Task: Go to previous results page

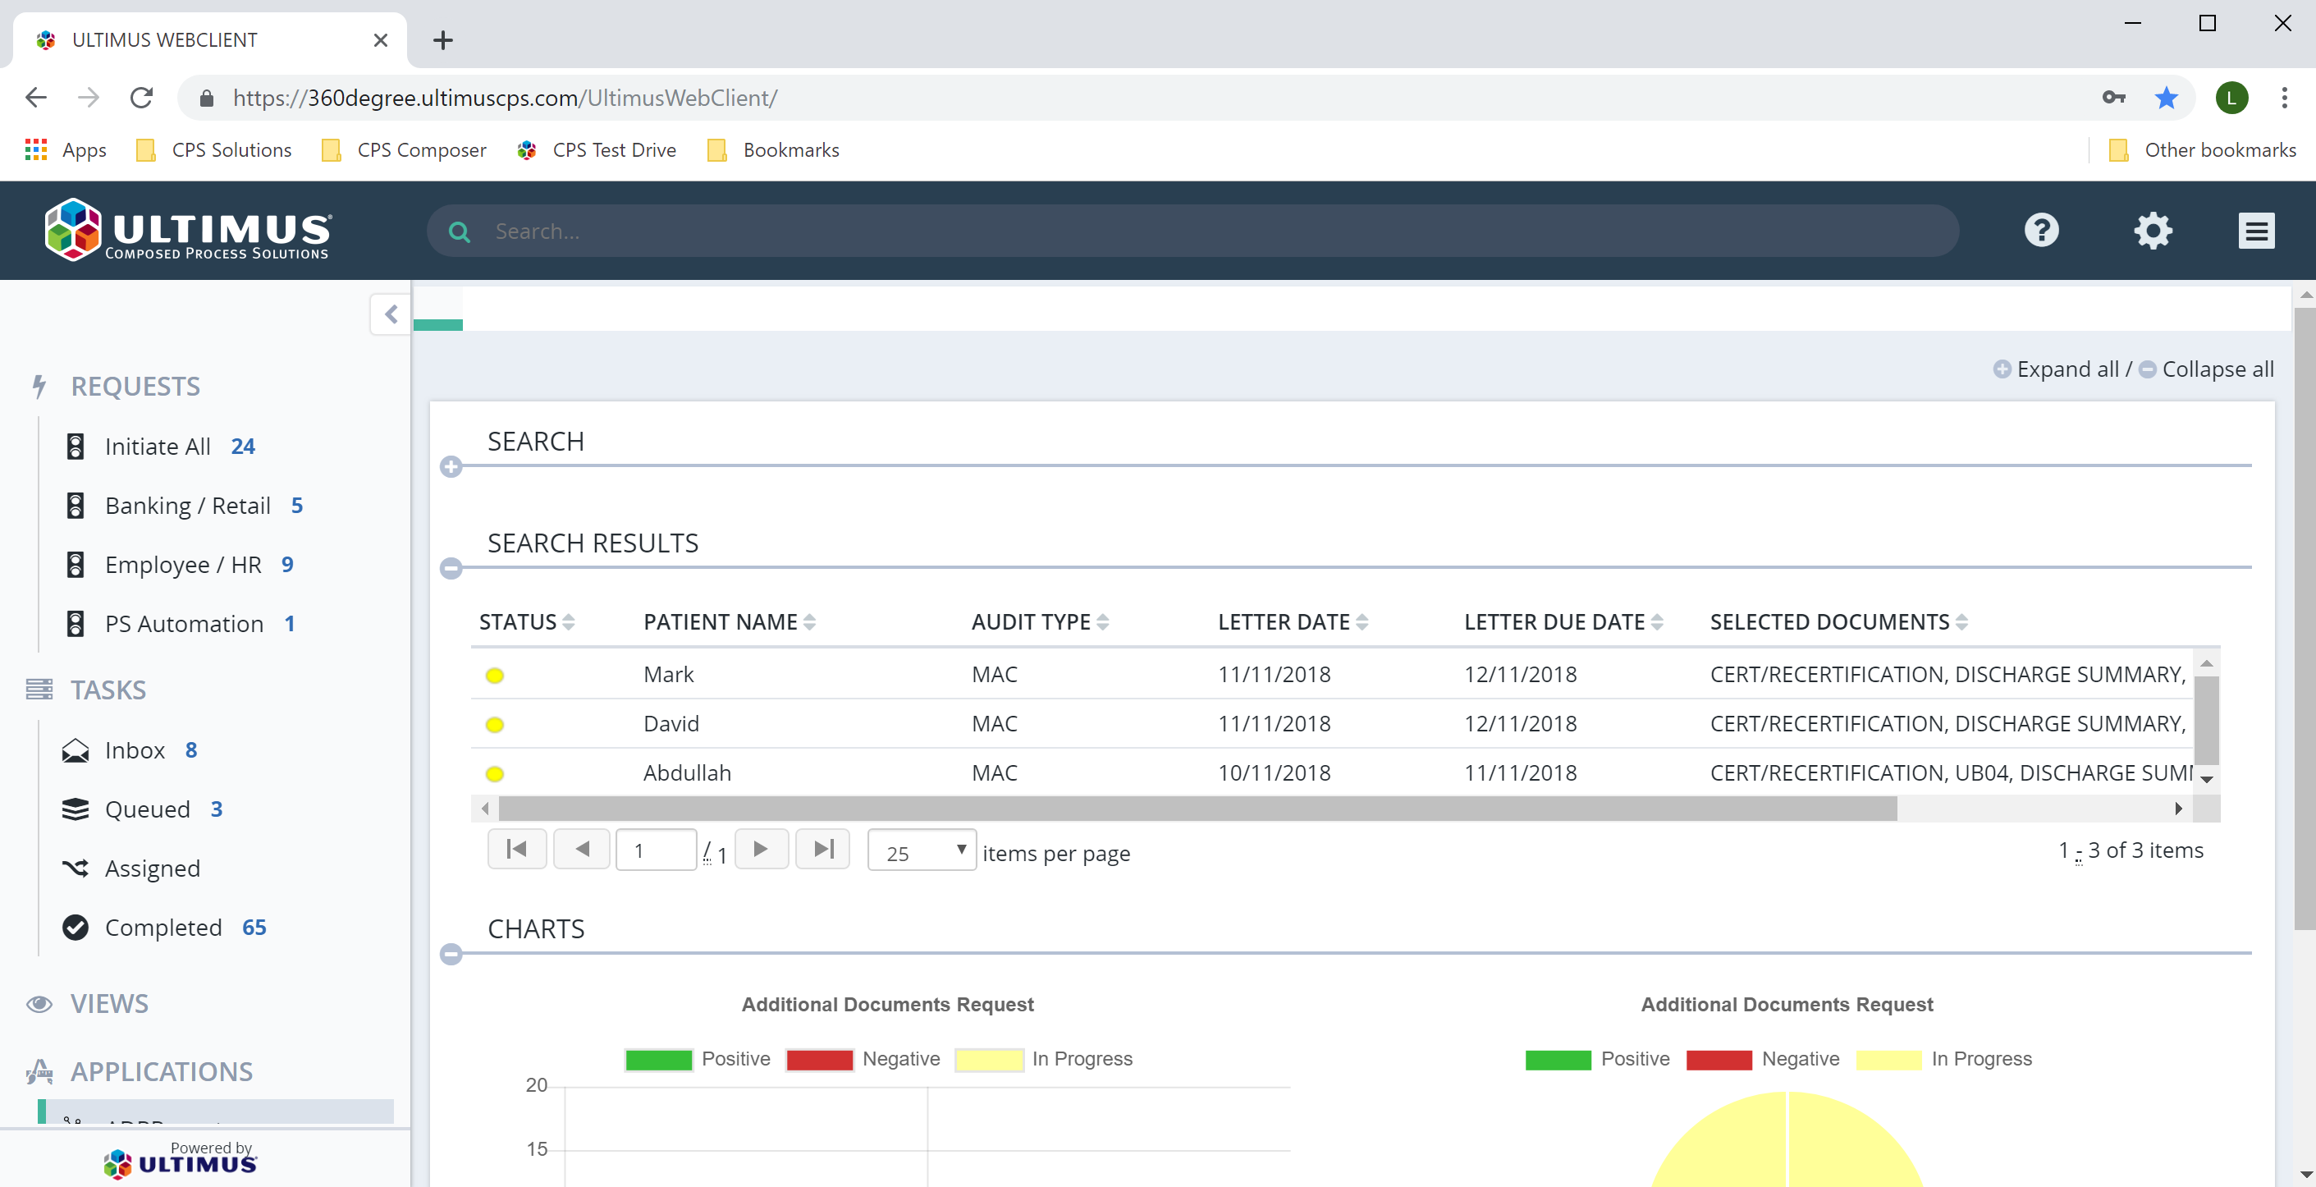Action: tap(582, 849)
